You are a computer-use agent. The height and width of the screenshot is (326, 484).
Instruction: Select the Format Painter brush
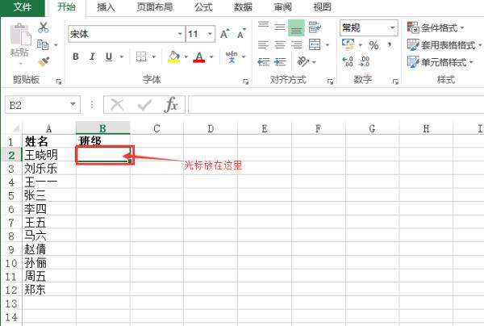pos(44,62)
